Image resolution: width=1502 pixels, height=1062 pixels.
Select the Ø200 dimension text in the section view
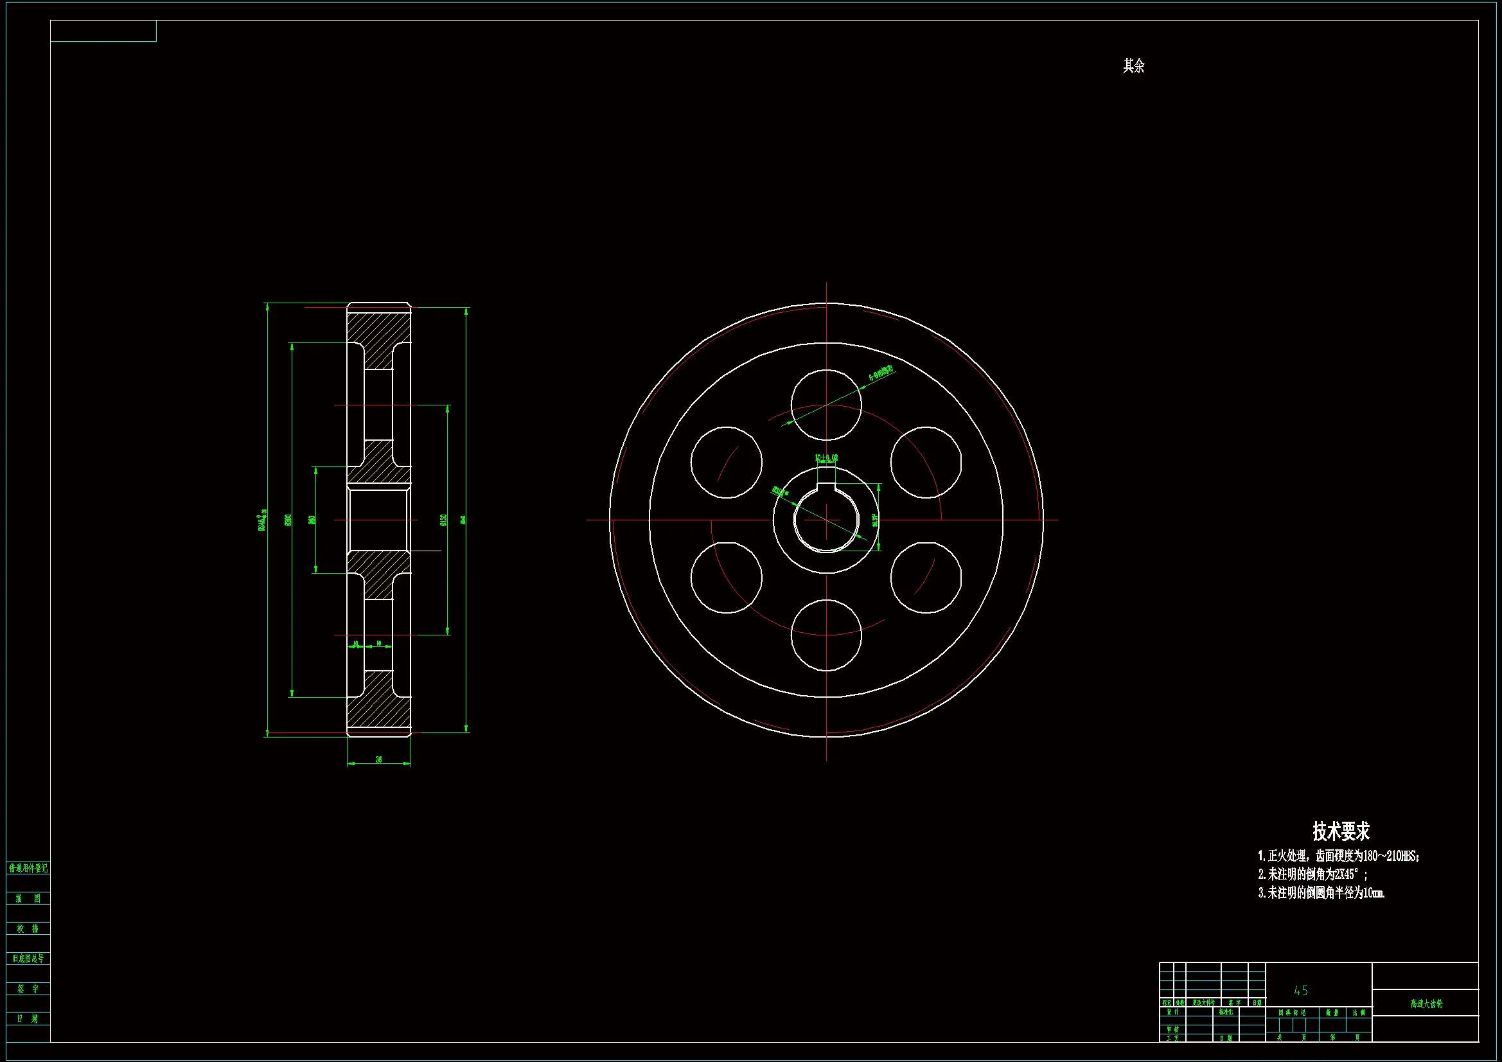288,520
